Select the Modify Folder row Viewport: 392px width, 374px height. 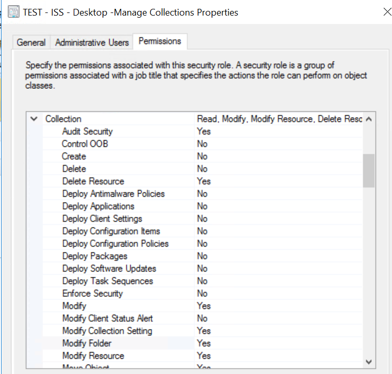[202, 343]
